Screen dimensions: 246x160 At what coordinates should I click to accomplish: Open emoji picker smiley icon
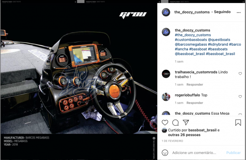[165, 153]
